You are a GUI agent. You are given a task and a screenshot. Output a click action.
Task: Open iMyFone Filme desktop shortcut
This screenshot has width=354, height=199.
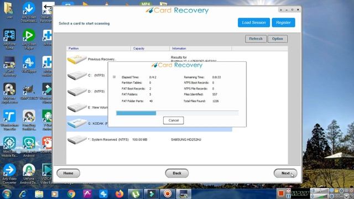click(9, 39)
